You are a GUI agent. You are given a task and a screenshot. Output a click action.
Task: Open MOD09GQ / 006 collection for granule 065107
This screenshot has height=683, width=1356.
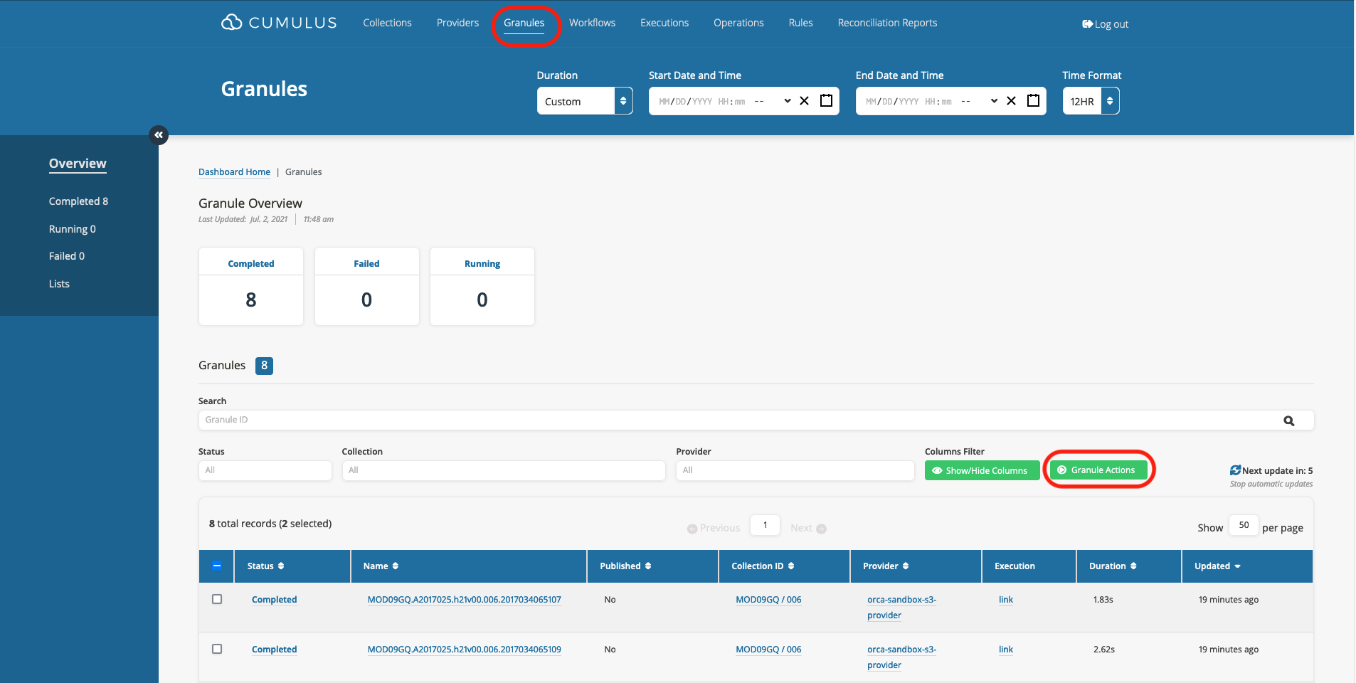768,600
